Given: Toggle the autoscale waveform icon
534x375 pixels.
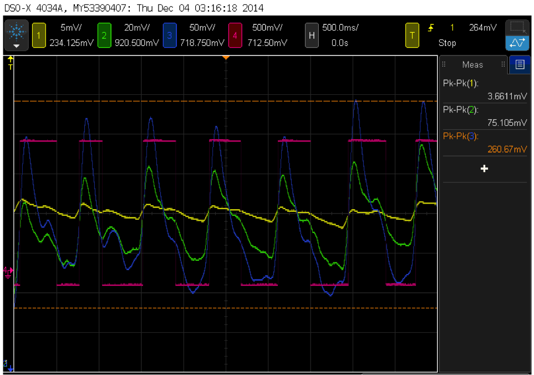Looking at the screenshot, I should 517,43.
